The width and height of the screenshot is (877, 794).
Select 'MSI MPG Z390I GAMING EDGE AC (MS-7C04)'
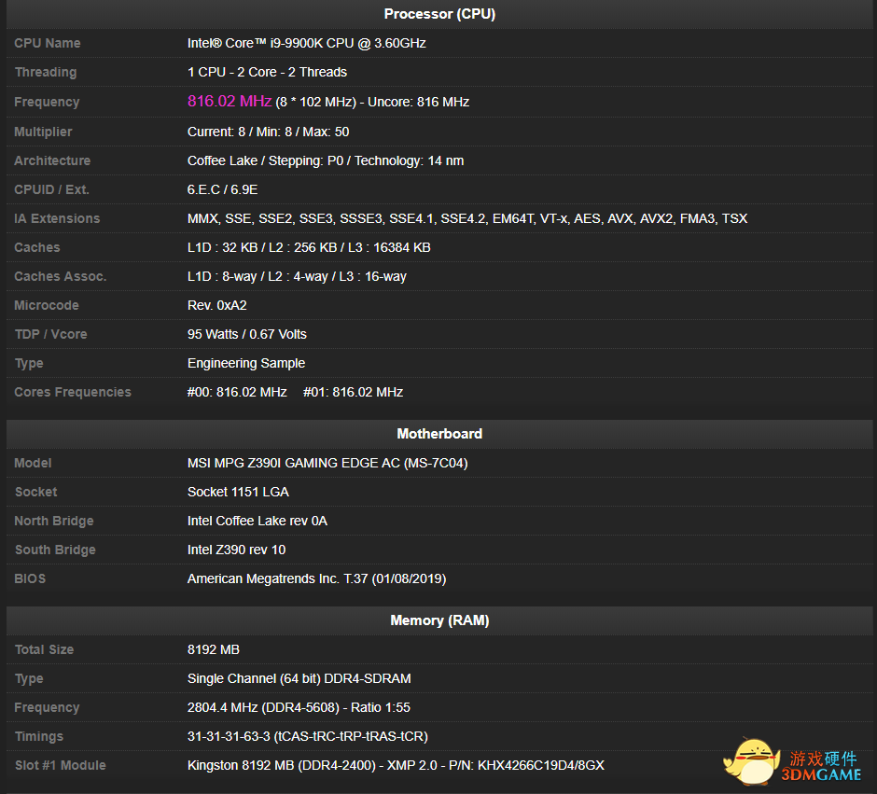(327, 463)
